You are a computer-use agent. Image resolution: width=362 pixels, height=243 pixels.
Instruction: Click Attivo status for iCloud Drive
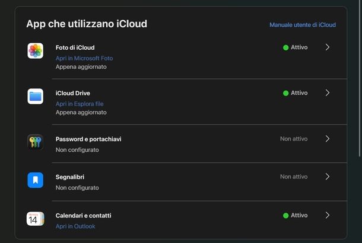click(x=296, y=93)
